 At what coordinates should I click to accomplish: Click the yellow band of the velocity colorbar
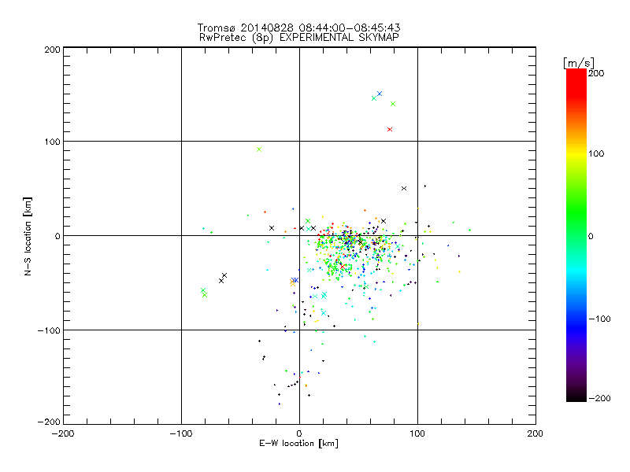pos(576,154)
